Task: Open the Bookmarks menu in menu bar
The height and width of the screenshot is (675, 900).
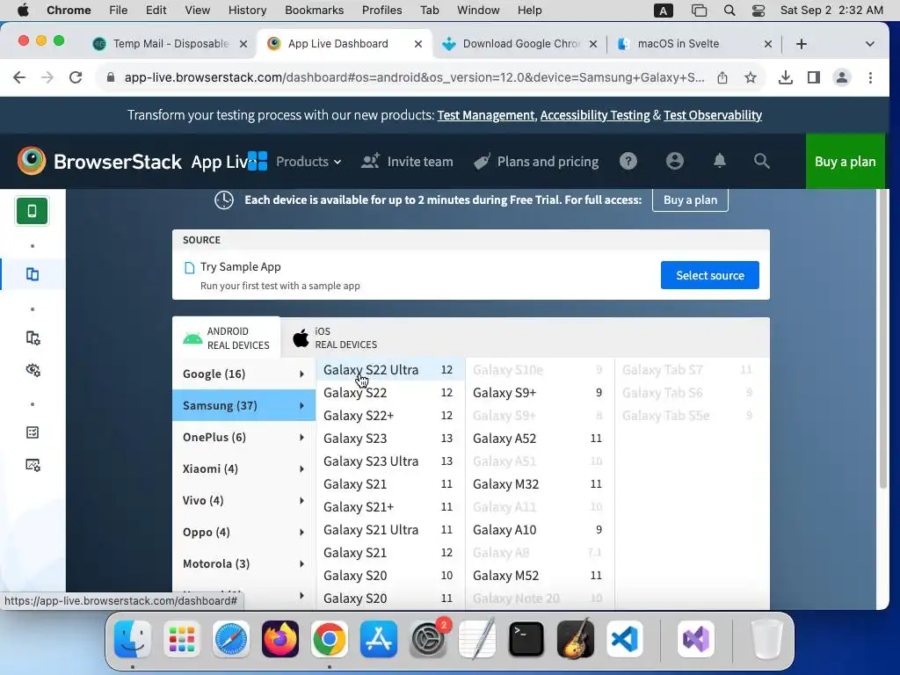Action: 314,11
